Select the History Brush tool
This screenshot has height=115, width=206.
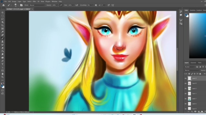3,45
